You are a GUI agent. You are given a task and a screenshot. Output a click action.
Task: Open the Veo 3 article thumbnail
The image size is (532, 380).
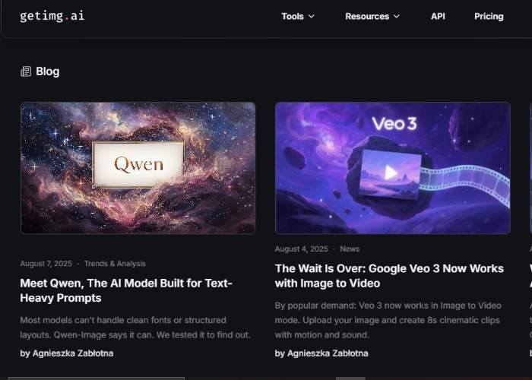coord(393,168)
